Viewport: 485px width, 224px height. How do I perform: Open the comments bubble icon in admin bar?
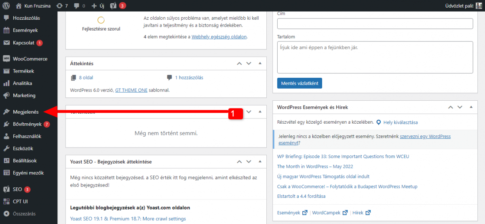point(77,6)
